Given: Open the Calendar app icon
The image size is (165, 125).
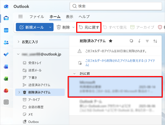Looking at the screenshot, I should pyautogui.click(x=6, y=30).
